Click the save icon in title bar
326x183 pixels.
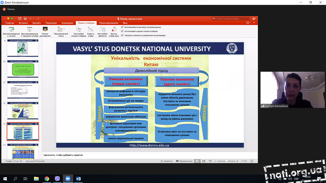25,19
